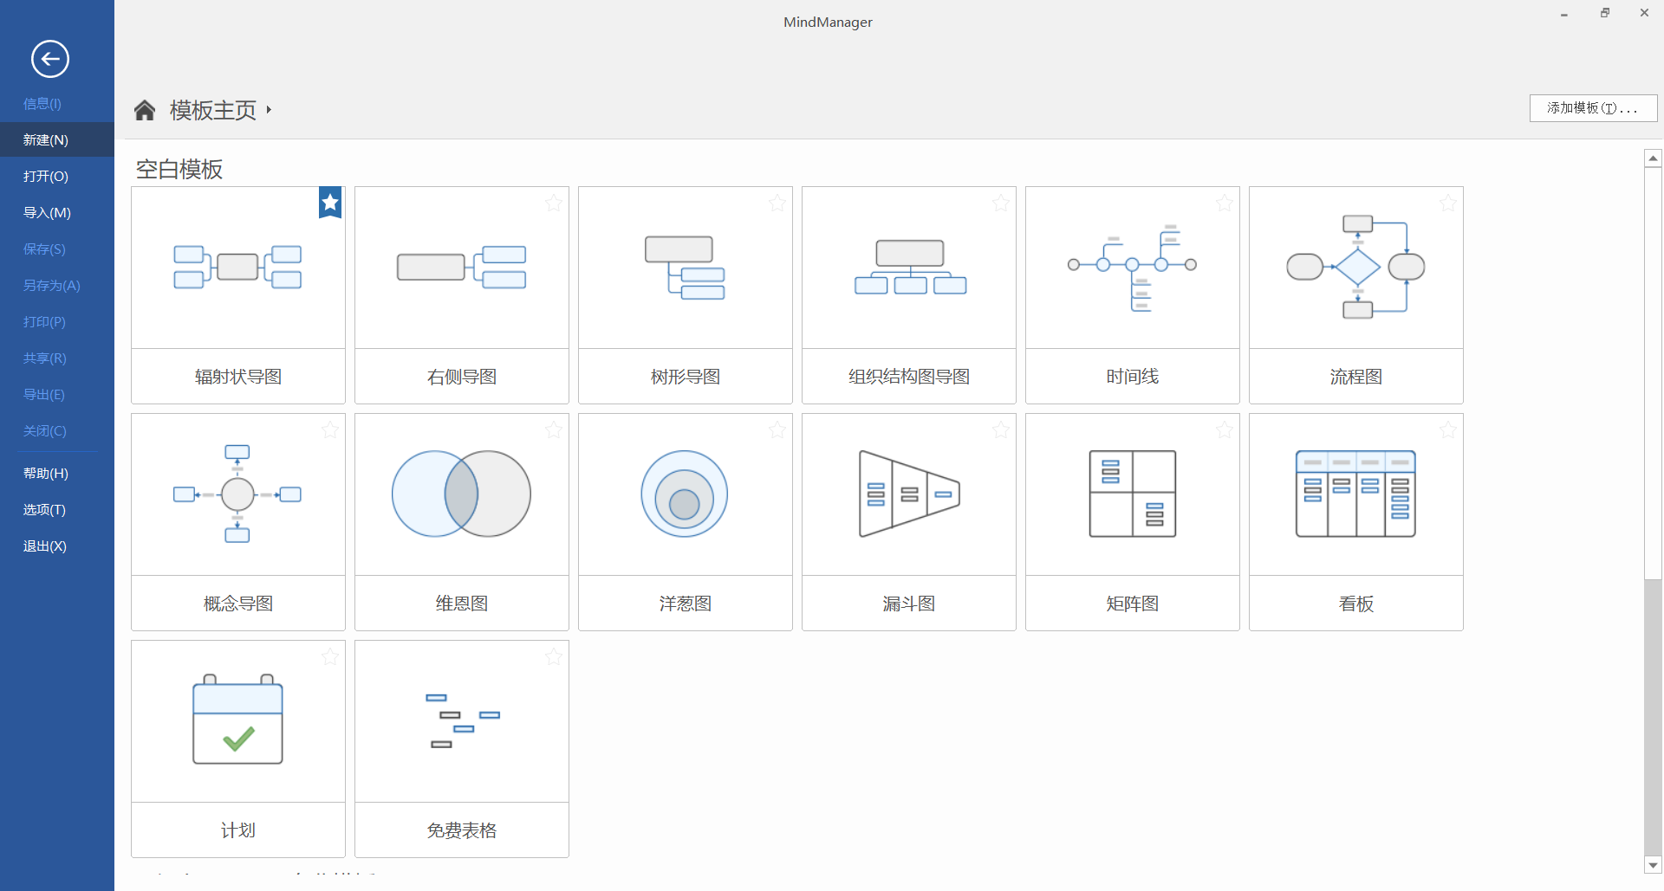This screenshot has height=891, width=1664.
Task: Switch to 导入(M) in sidebar
Action: click(x=48, y=212)
